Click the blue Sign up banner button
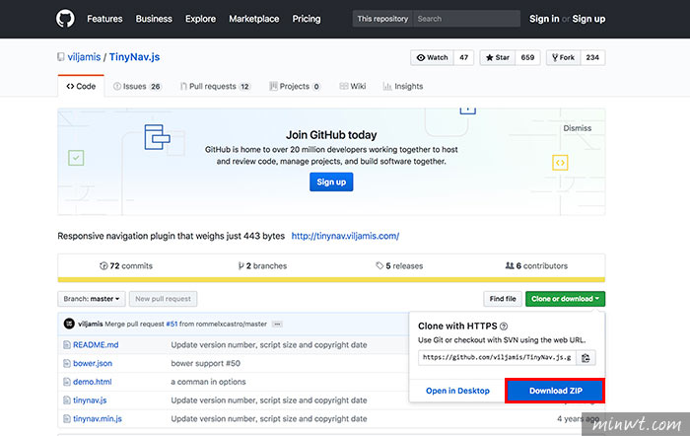 click(331, 182)
